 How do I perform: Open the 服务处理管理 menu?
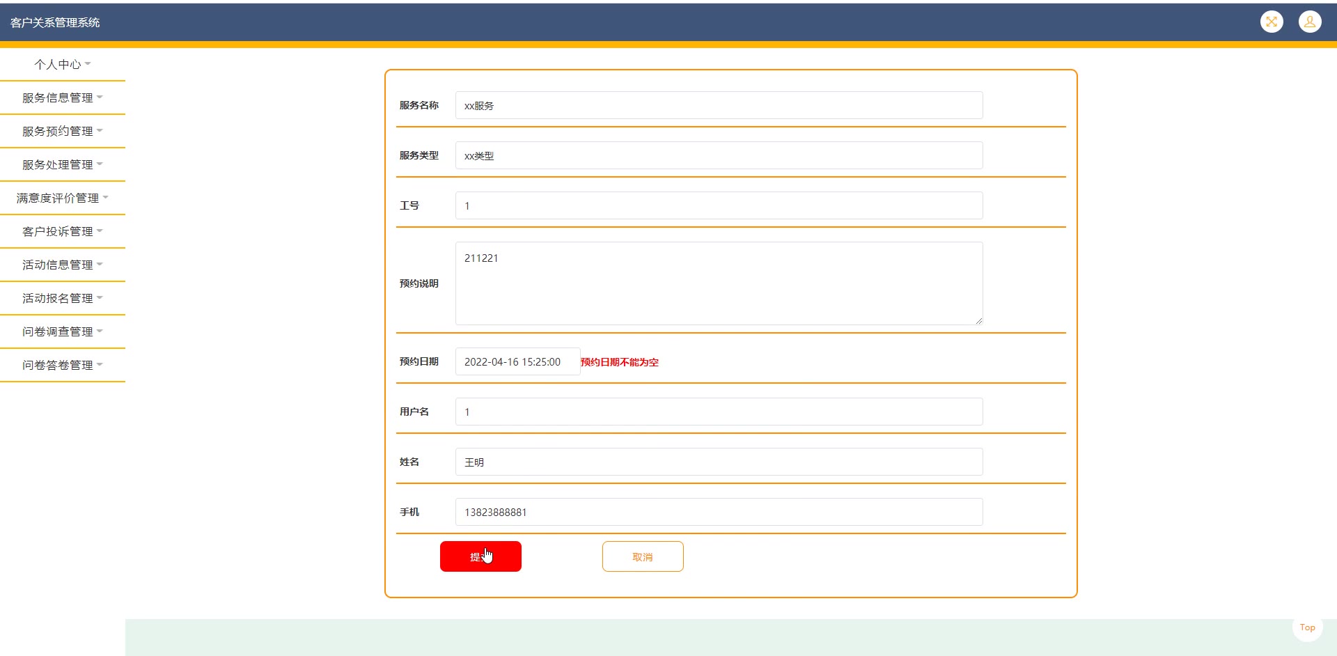coord(63,164)
